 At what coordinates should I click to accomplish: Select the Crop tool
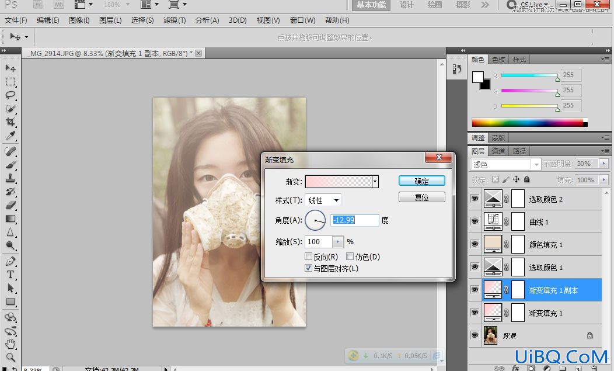tap(11, 122)
